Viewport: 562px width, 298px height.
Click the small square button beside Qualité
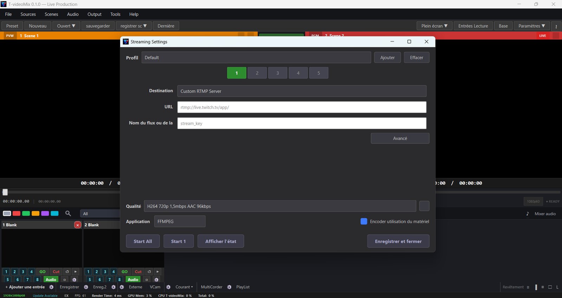coord(424,206)
